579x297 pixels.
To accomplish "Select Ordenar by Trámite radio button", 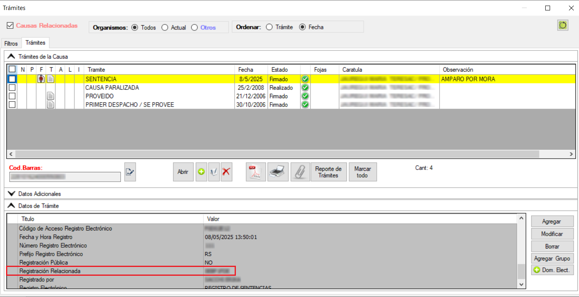I will [269, 27].
